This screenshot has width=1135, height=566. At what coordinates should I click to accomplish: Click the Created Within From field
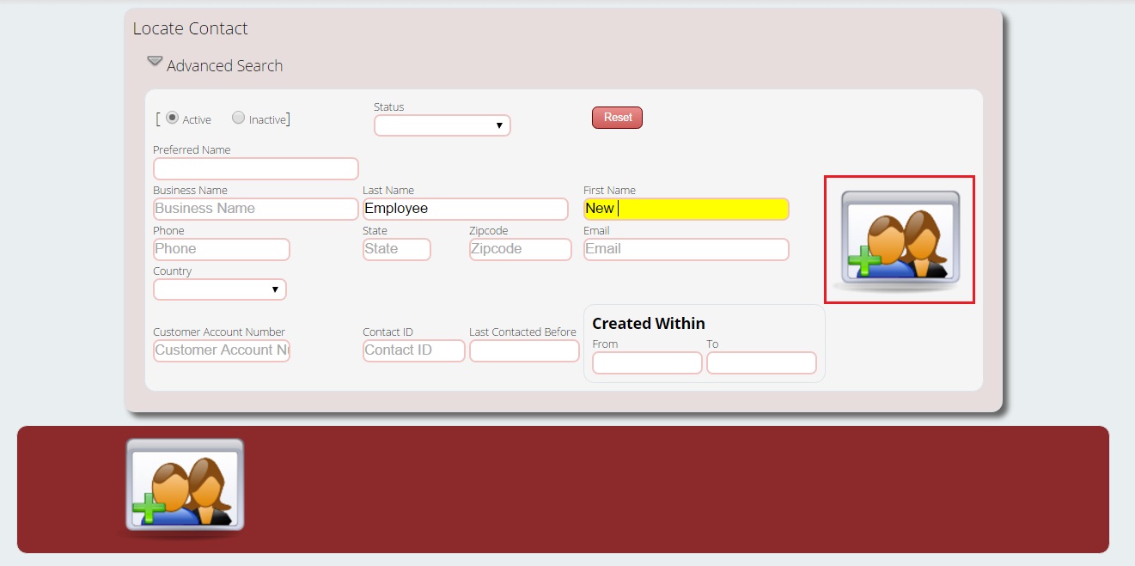coord(647,362)
